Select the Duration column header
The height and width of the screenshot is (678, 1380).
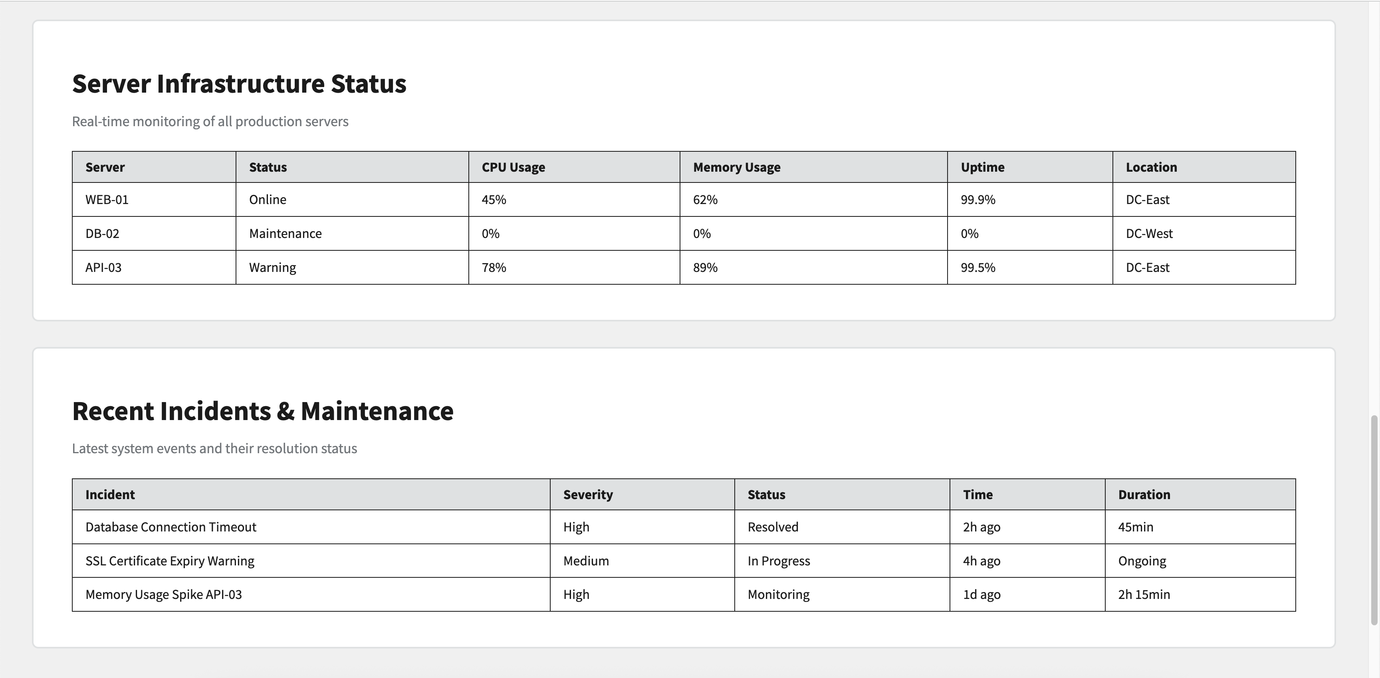(x=1144, y=494)
